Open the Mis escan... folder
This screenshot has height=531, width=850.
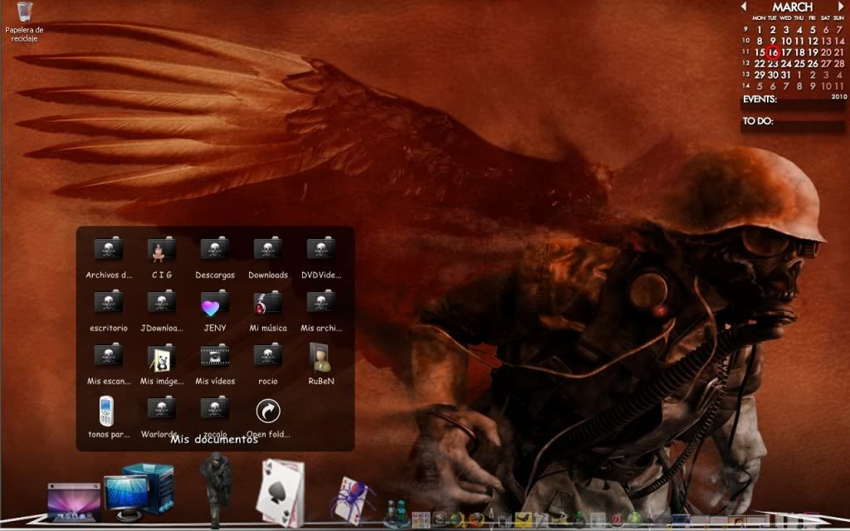[x=109, y=364]
